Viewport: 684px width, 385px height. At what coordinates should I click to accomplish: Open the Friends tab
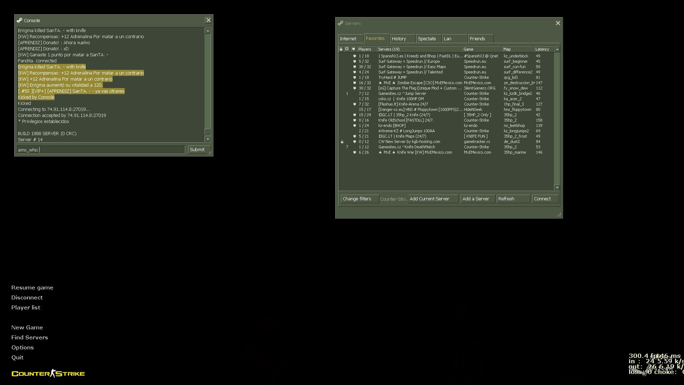(481, 38)
